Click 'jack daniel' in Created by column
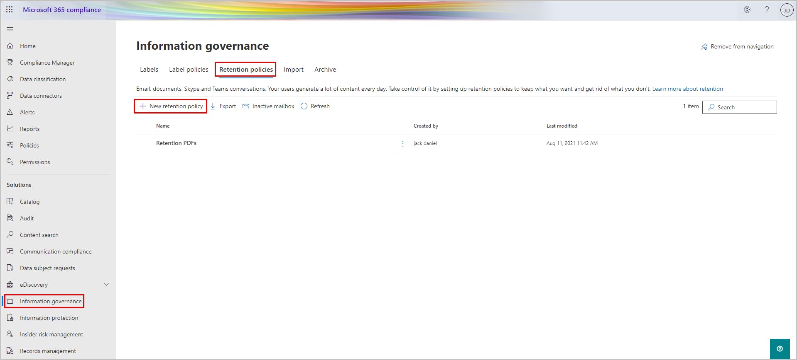797x360 pixels. point(425,143)
